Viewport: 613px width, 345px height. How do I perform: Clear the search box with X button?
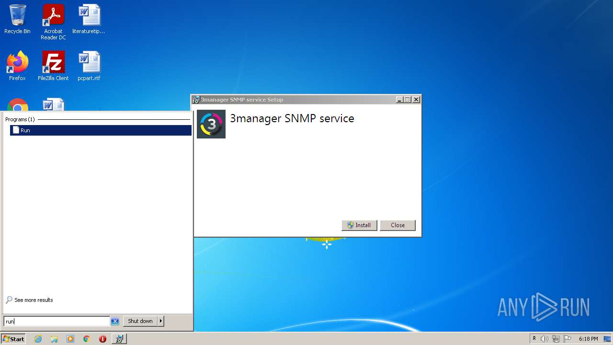115,321
